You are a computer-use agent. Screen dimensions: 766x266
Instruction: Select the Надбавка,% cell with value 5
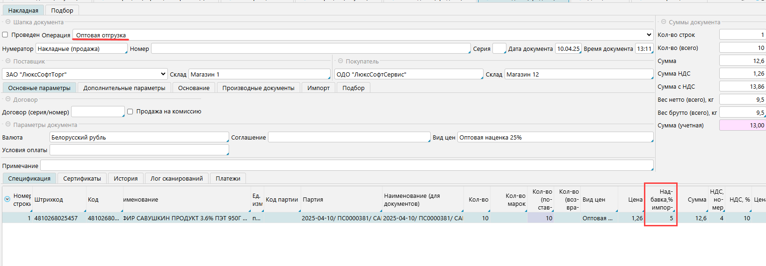pos(661,218)
